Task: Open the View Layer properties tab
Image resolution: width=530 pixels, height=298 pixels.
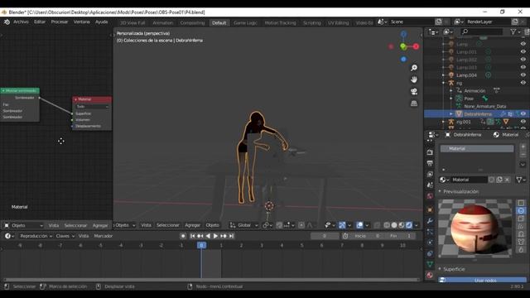Action: pyautogui.click(x=430, y=175)
